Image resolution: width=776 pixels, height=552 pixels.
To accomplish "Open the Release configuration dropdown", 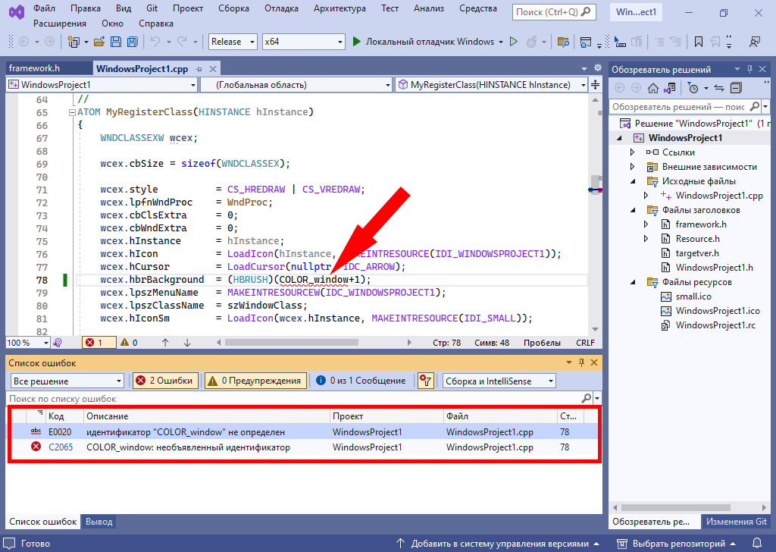I will 233,42.
